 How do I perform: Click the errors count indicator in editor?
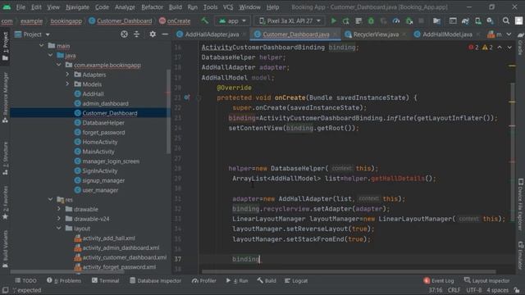(x=473, y=48)
